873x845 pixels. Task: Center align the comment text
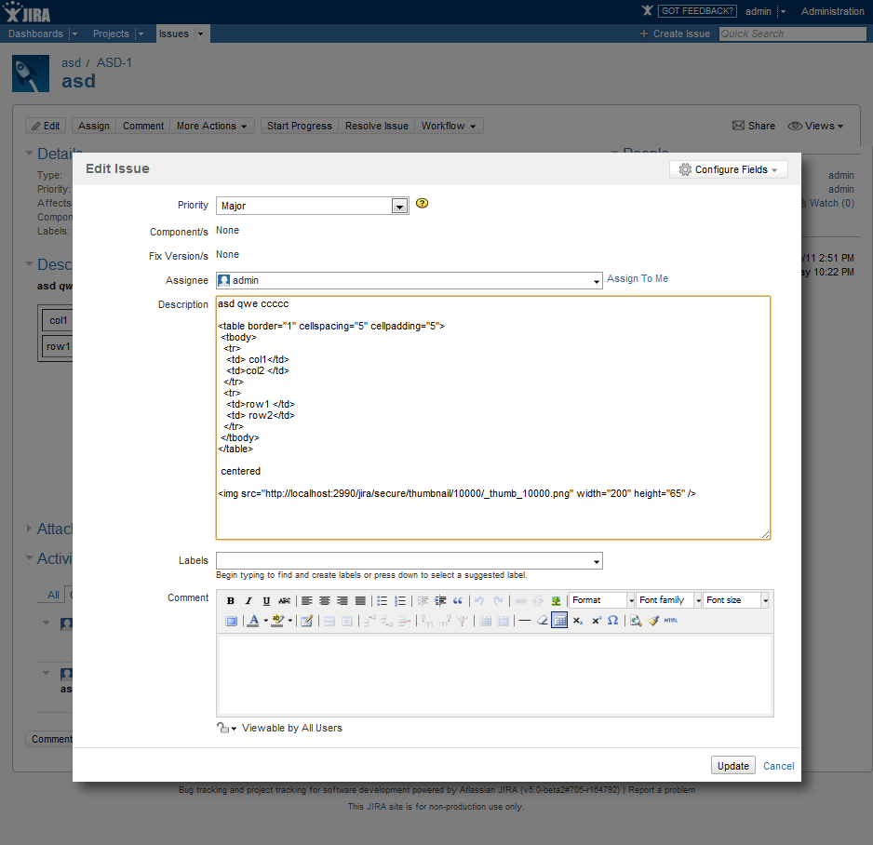click(x=325, y=601)
